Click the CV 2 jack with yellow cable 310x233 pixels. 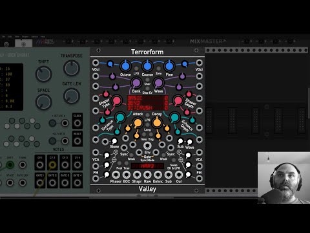click(x=52, y=165)
